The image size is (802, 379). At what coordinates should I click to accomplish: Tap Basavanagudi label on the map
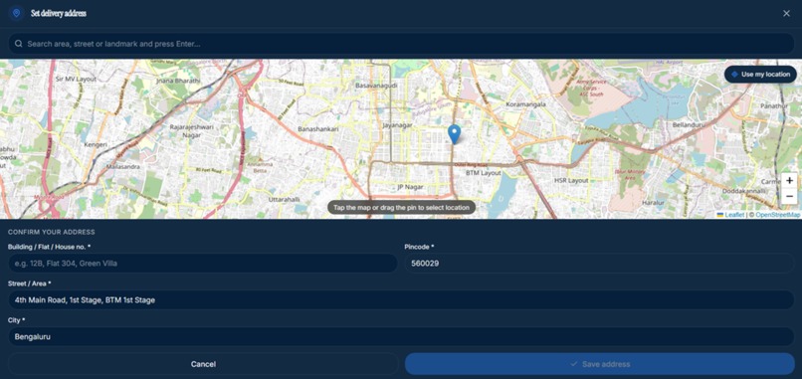pyautogui.click(x=376, y=86)
